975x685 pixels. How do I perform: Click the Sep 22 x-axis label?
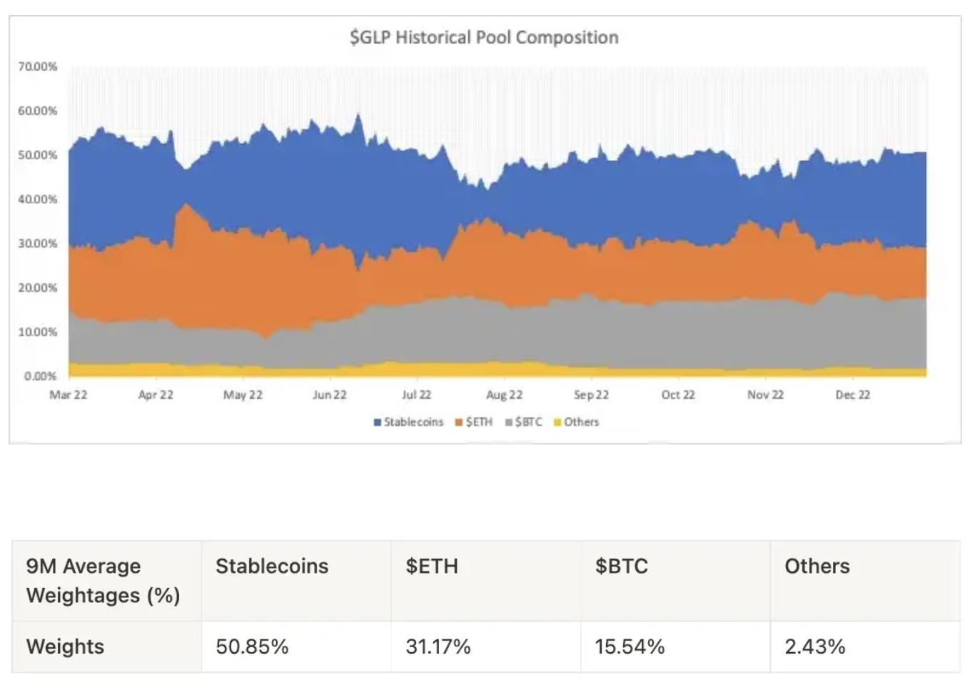click(x=591, y=395)
